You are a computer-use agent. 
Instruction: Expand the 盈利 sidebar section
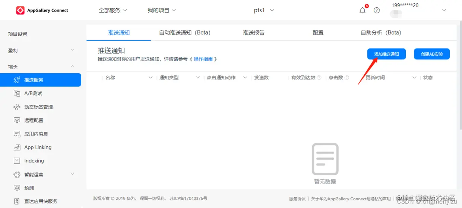72,50
